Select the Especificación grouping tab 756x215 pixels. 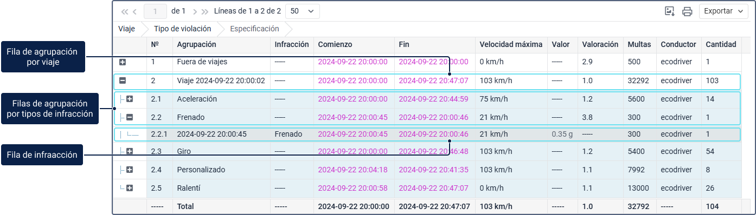255,29
